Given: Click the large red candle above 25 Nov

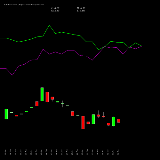Looking at the screenshot, I should (83, 123).
